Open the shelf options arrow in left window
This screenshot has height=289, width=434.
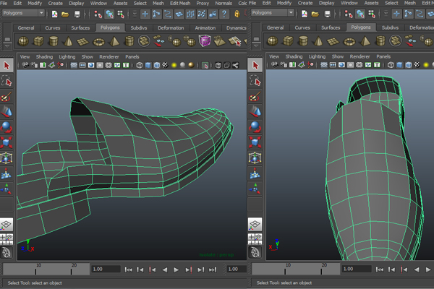coord(7,46)
